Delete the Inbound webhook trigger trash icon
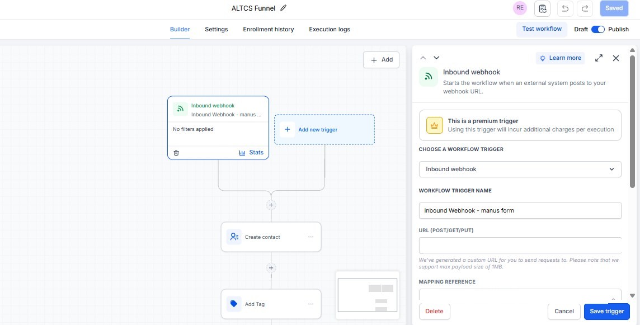The image size is (640, 325). tap(176, 153)
